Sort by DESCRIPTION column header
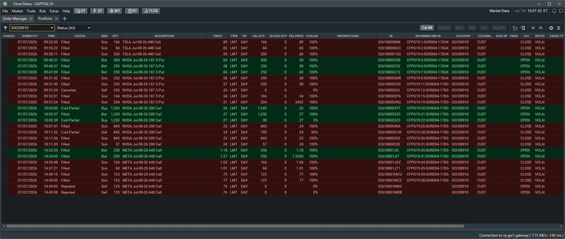565x239 pixels. (164, 36)
